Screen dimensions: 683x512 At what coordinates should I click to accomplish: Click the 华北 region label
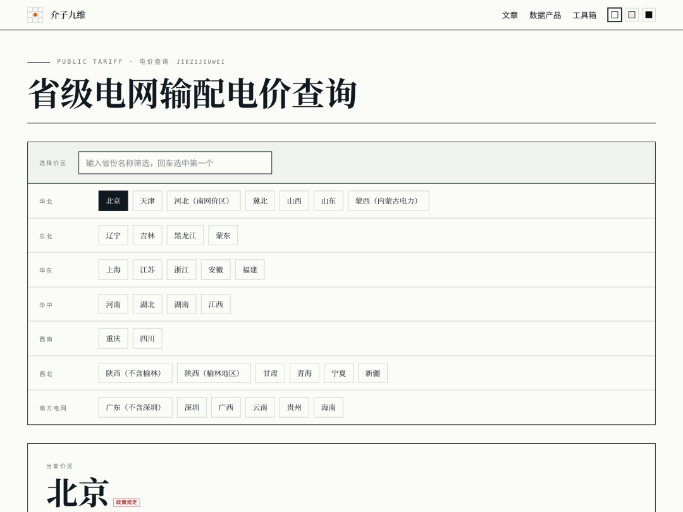[46, 202]
